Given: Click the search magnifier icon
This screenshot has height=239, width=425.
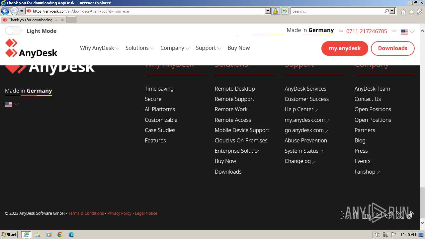Looking at the screenshot, I should click(386, 11).
